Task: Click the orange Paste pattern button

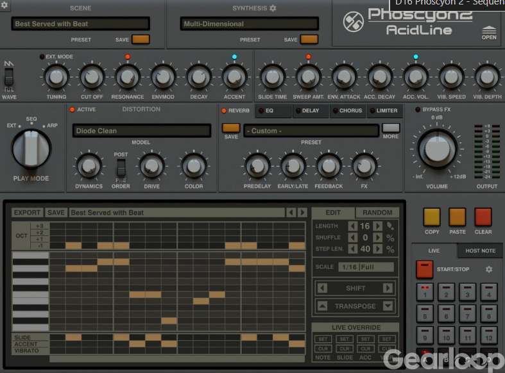Action: click(458, 217)
